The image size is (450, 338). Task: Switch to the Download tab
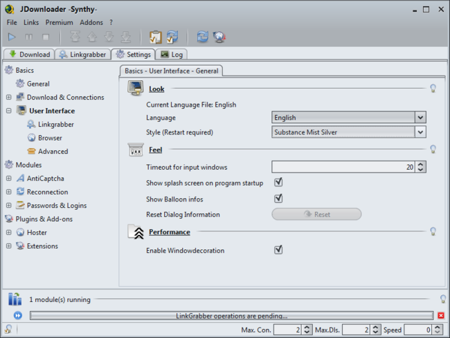click(x=29, y=54)
